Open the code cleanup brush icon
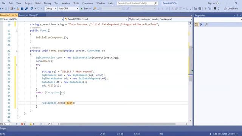This screenshot has height=136, width=242. coord(49,124)
